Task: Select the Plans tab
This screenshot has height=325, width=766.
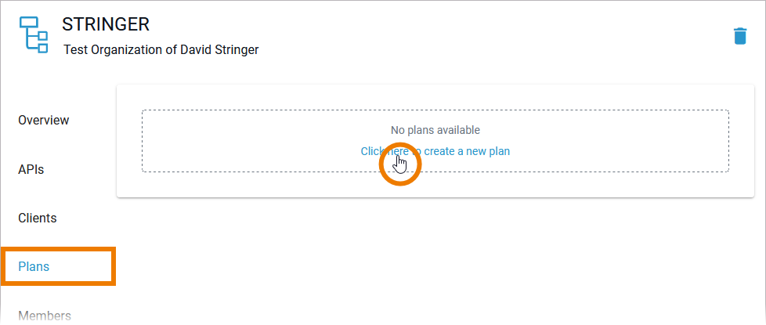Action: [34, 266]
